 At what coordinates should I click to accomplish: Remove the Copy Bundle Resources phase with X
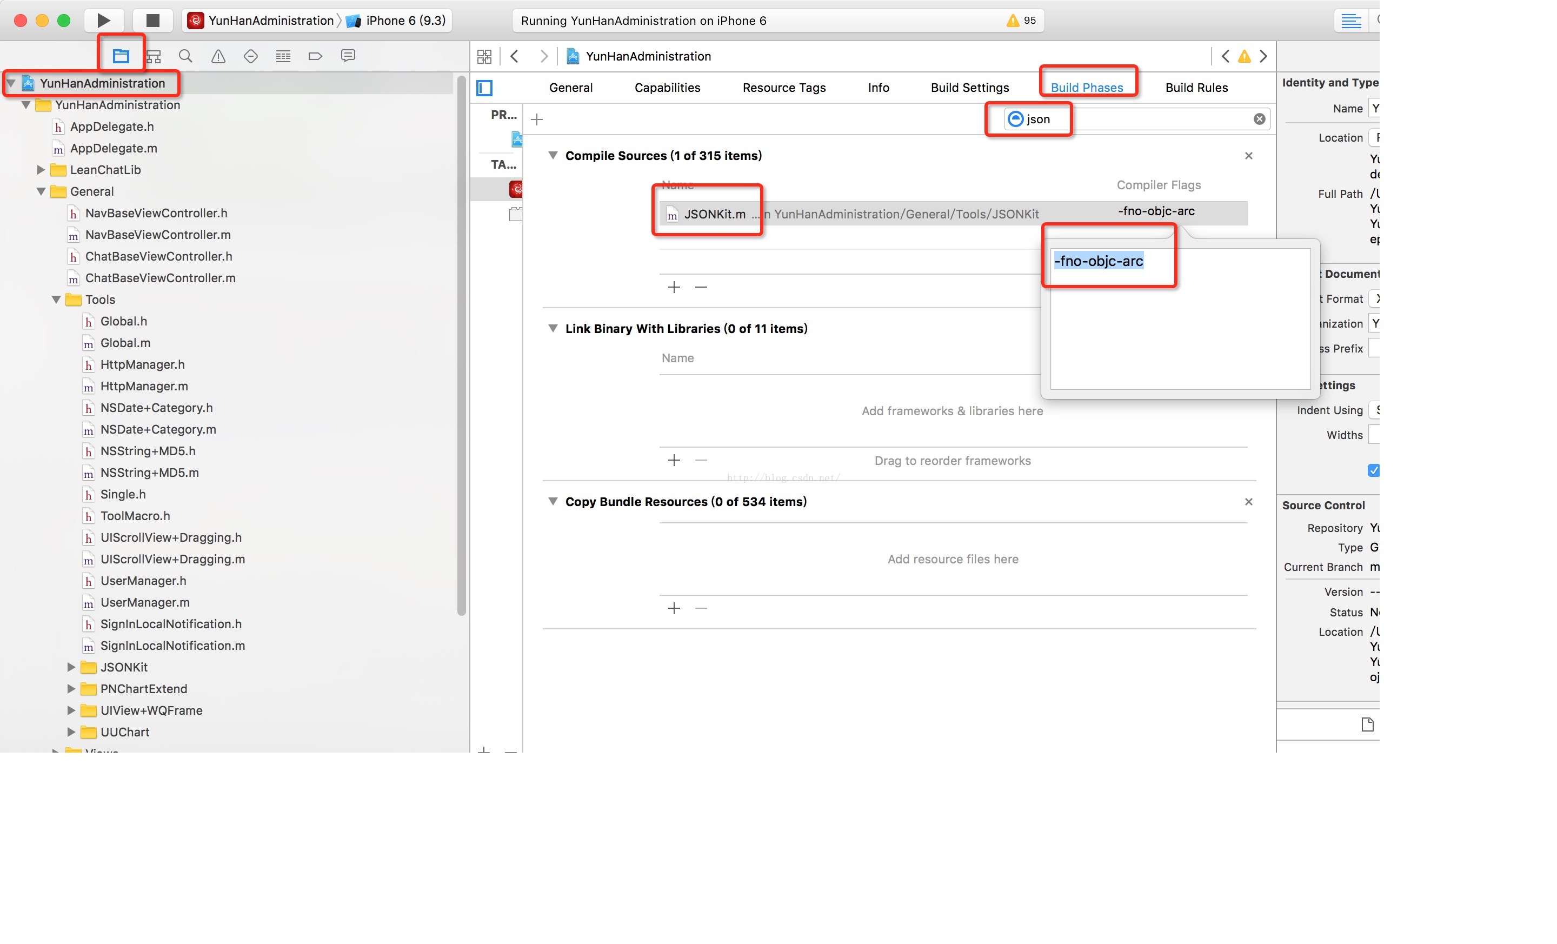tap(1249, 502)
